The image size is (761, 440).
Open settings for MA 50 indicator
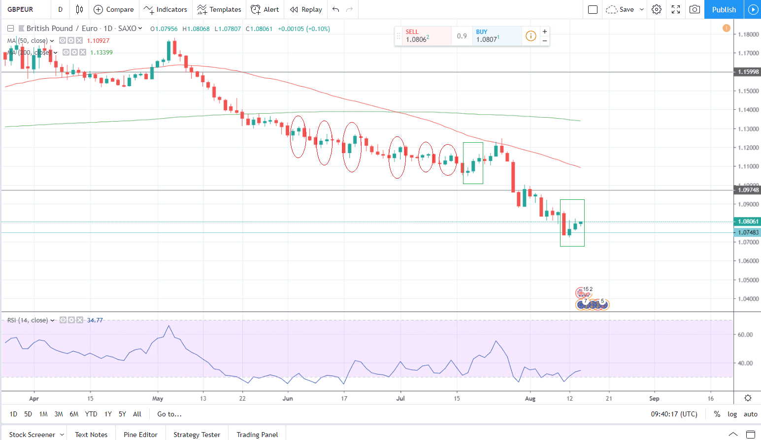click(71, 40)
